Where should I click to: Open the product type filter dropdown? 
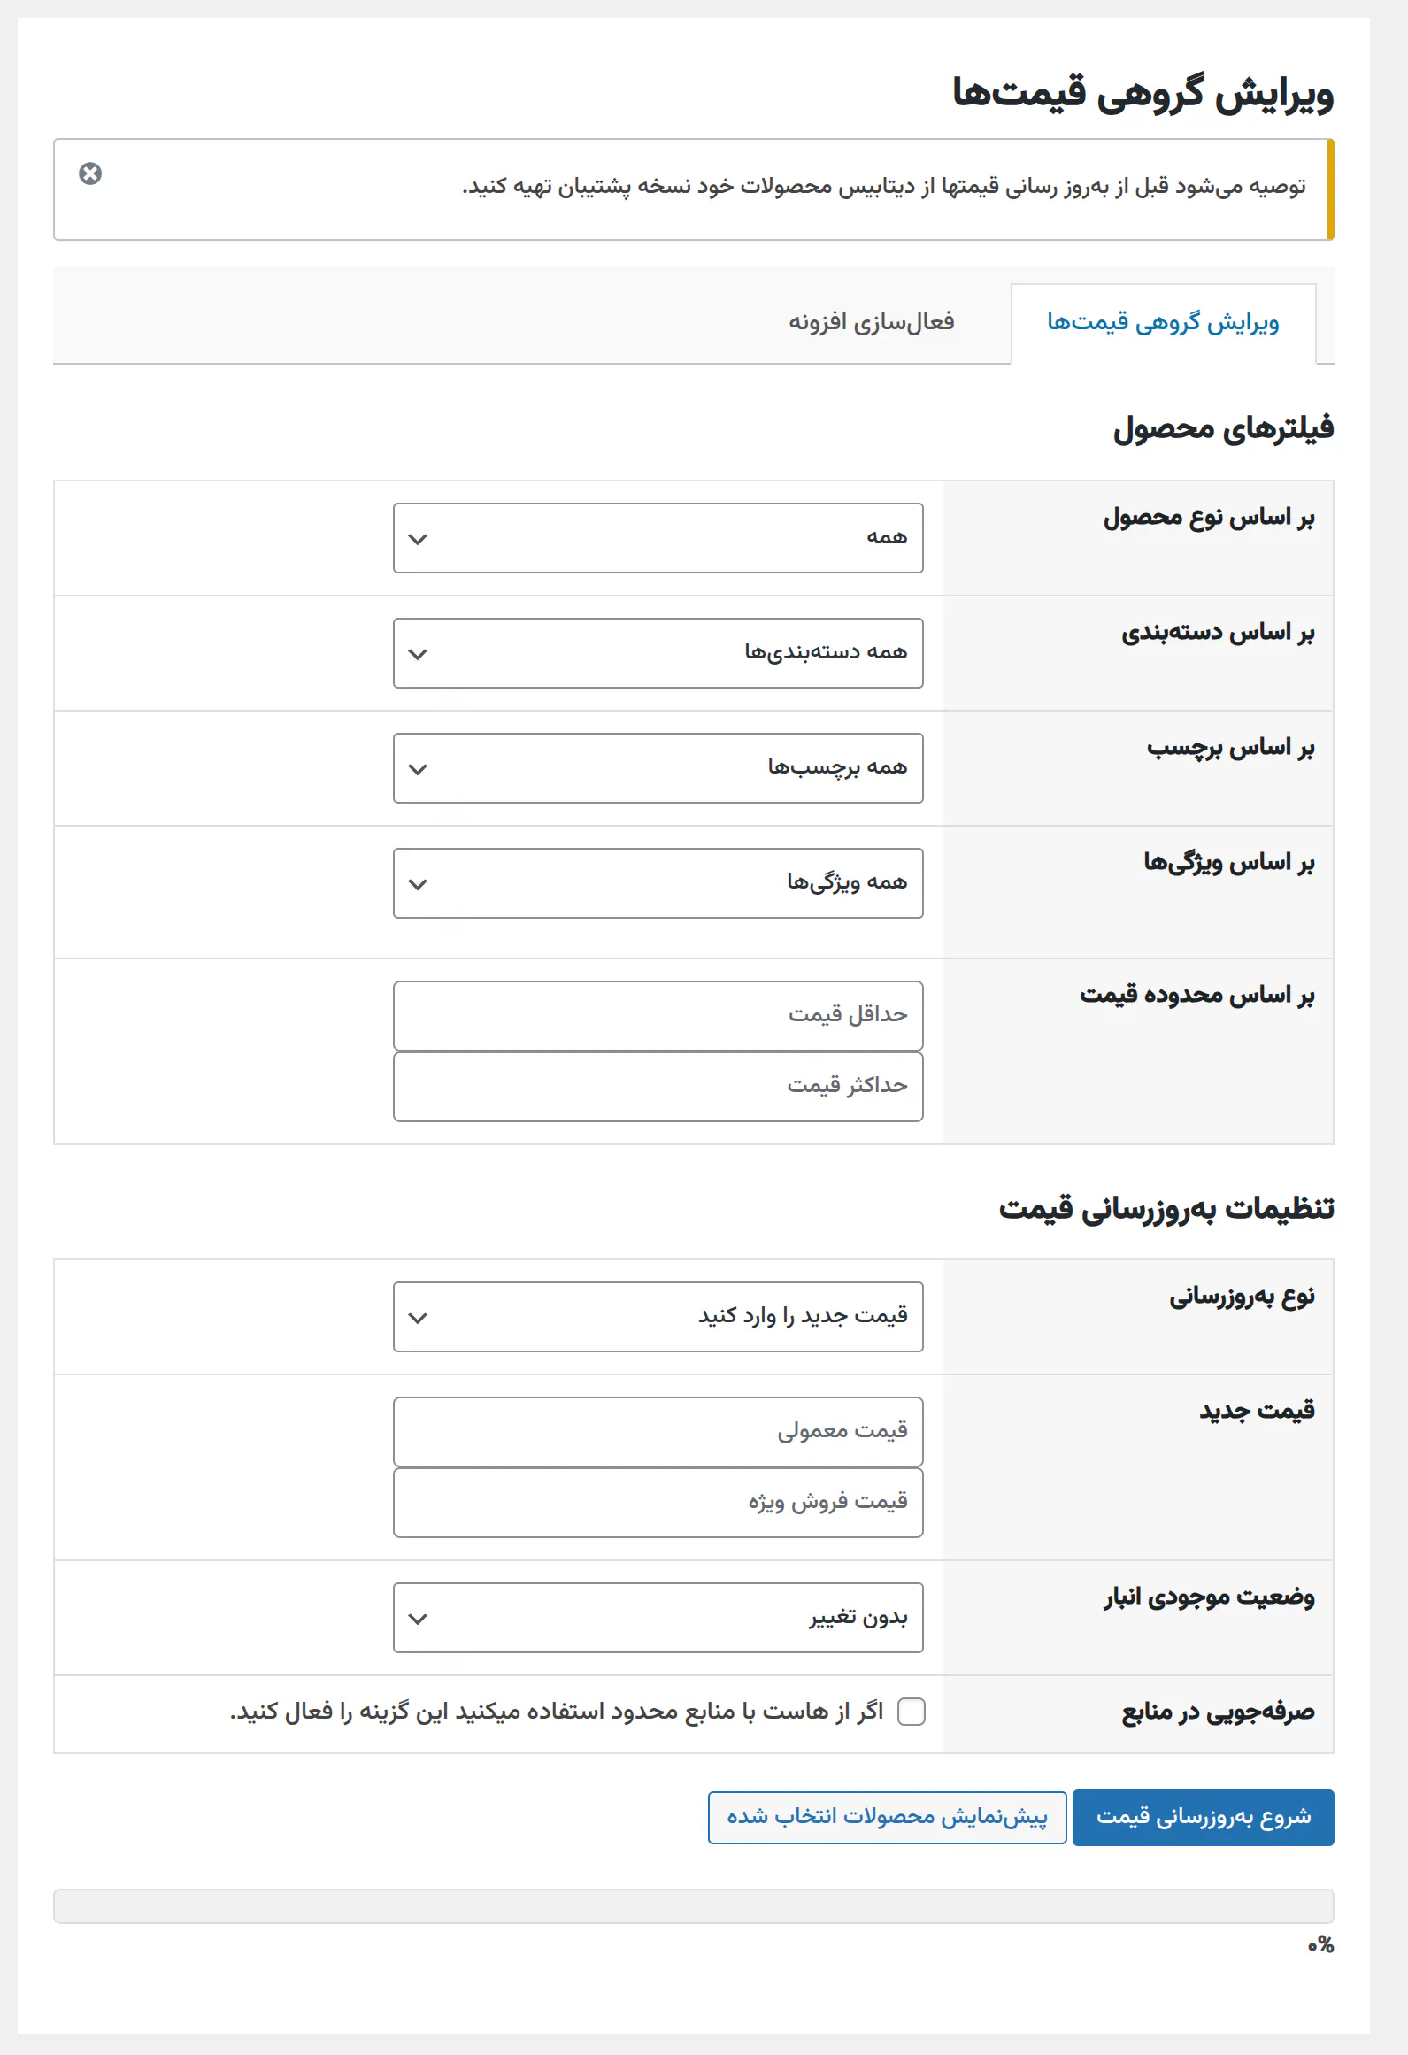click(658, 537)
